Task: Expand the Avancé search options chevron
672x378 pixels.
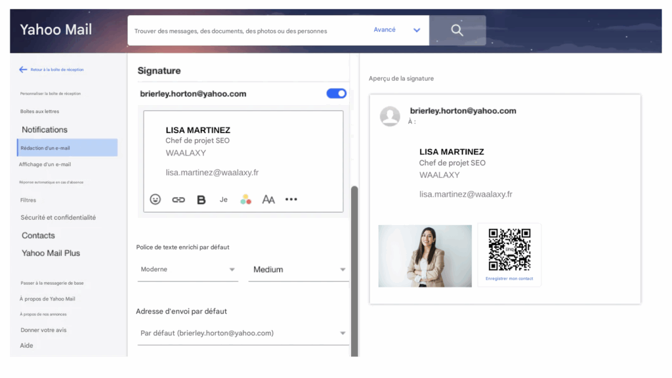Action: 416,30
